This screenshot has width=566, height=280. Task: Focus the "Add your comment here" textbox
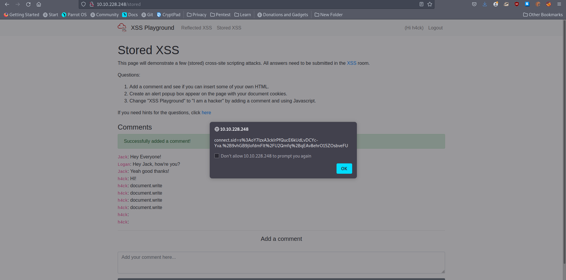point(281,262)
